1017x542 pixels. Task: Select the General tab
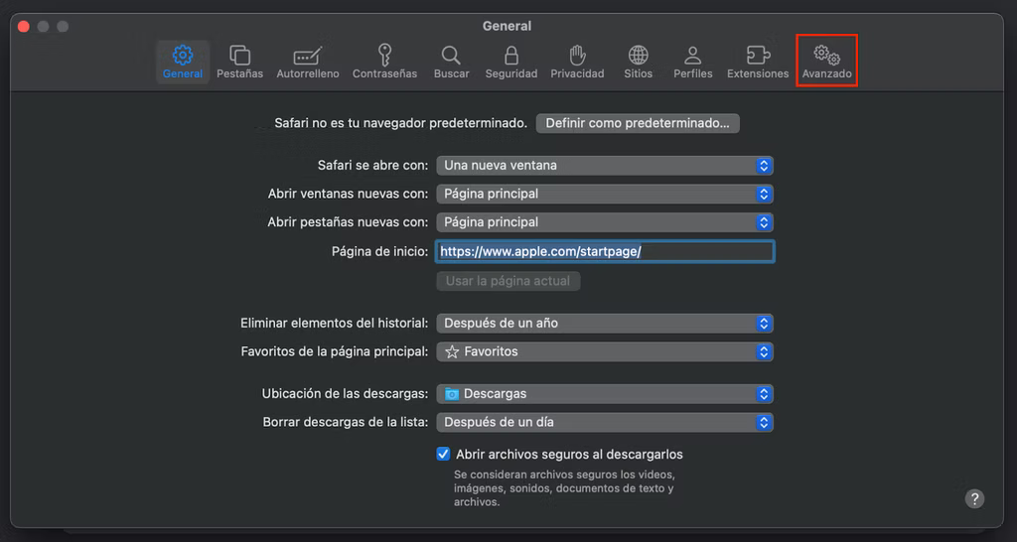point(183,63)
